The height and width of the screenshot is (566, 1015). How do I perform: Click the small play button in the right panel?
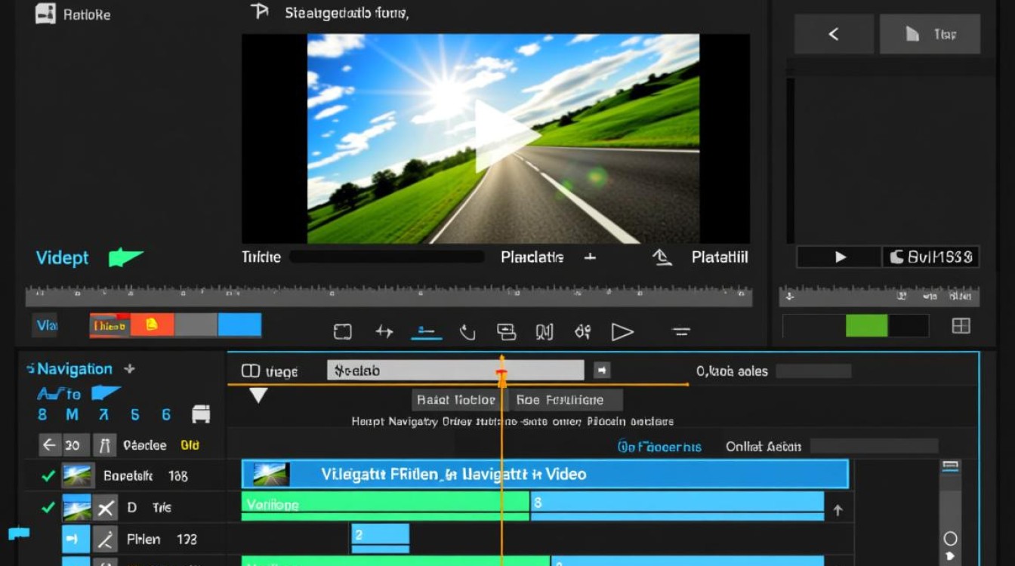click(x=840, y=257)
